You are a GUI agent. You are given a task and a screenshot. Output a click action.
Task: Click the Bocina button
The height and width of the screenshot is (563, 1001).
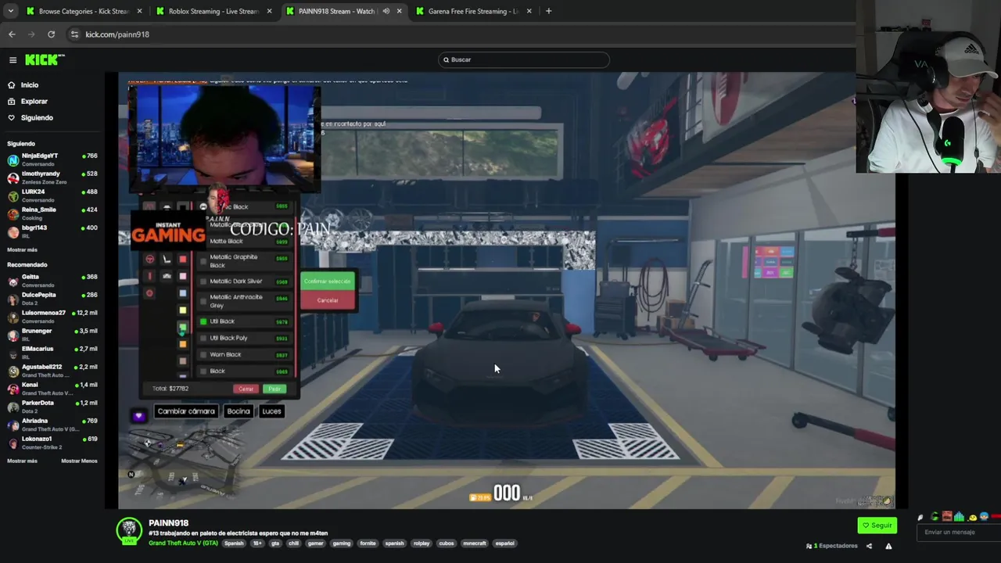click(239, 411)
